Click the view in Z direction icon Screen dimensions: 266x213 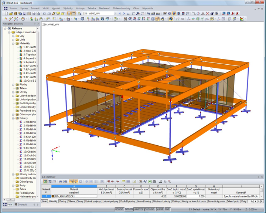[148, 19]
